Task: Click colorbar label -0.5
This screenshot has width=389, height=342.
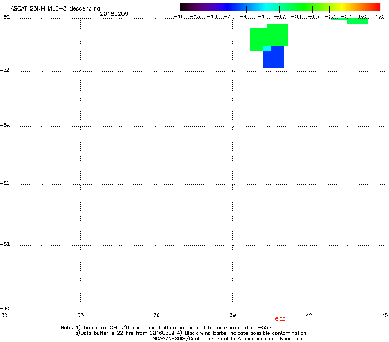Action: 313,17
